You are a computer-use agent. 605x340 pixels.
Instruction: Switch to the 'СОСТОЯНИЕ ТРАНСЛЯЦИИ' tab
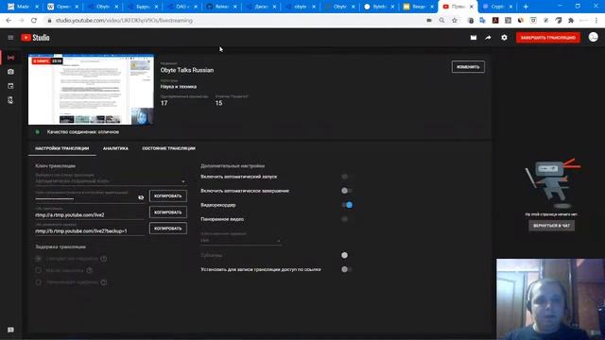(x=168, y=148)
